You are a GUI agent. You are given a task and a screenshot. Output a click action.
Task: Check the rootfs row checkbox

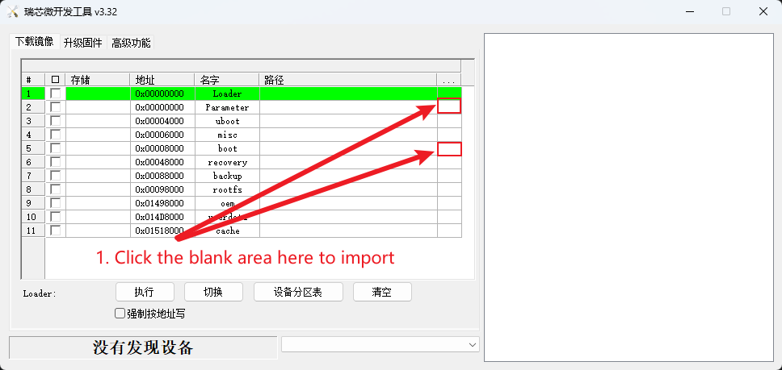click(56, 189)
